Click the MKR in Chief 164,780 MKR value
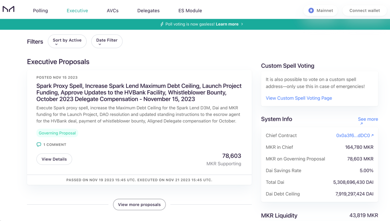This screenshot has width=390, height=221. point(359,147)
